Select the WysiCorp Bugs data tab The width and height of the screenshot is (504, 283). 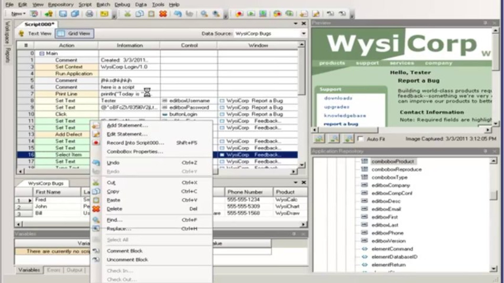pyautogui.click(x=46, y=183)
